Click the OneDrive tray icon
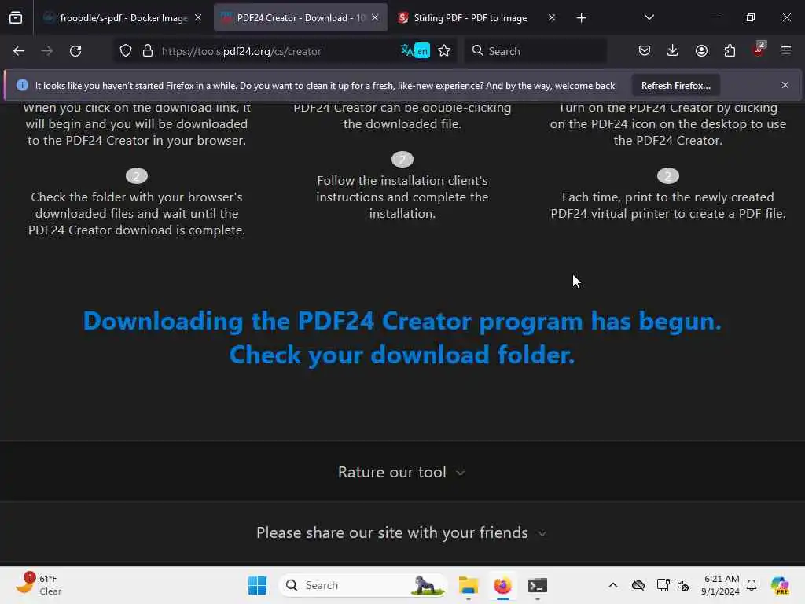805x604 pixels. [x=638, y=585]
